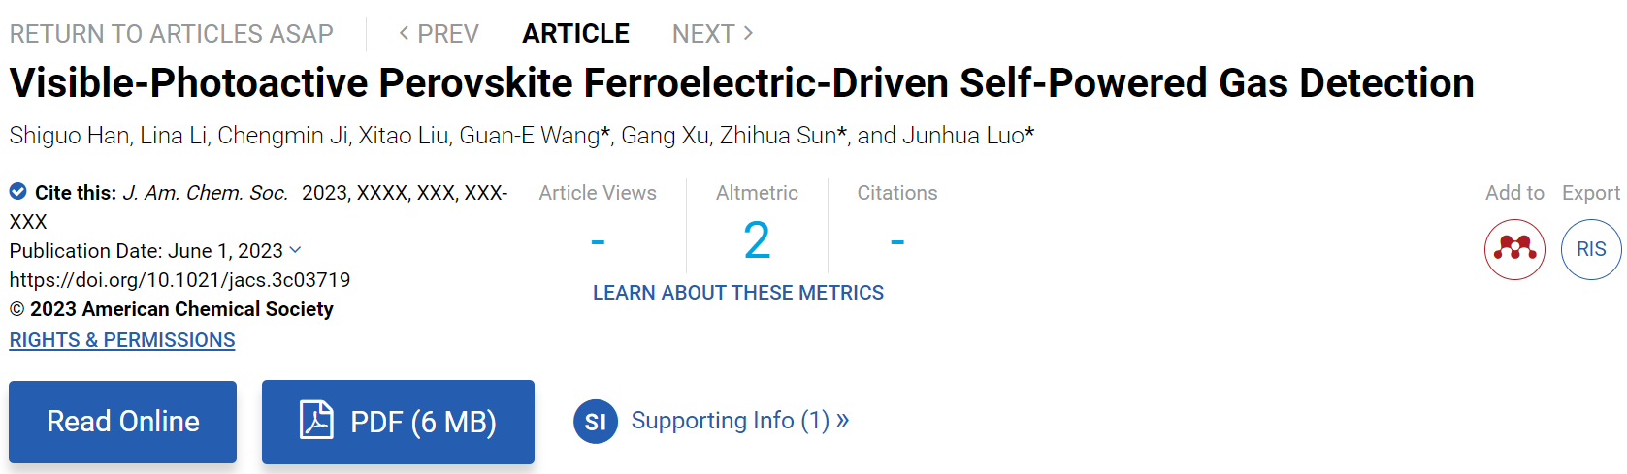The width and height of the screenshot is (1627, 474).
Task: Select the ARTICLE navigation item
Action: tap(576, 34)
